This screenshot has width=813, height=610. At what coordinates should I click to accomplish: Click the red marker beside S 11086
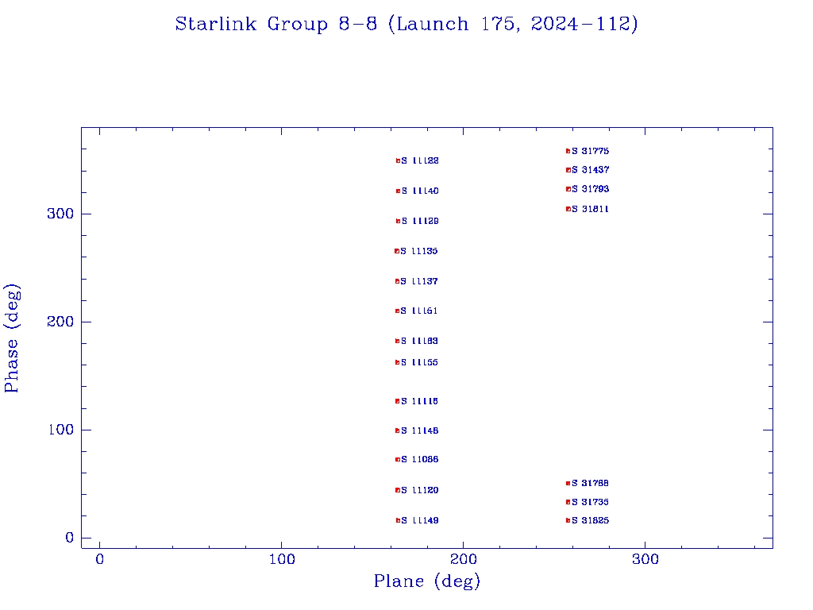398,460
